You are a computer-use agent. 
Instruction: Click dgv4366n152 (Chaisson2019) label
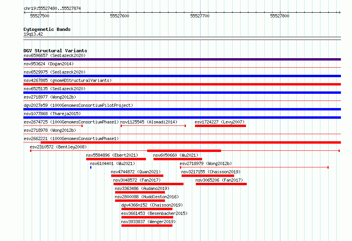pos(152,205)
